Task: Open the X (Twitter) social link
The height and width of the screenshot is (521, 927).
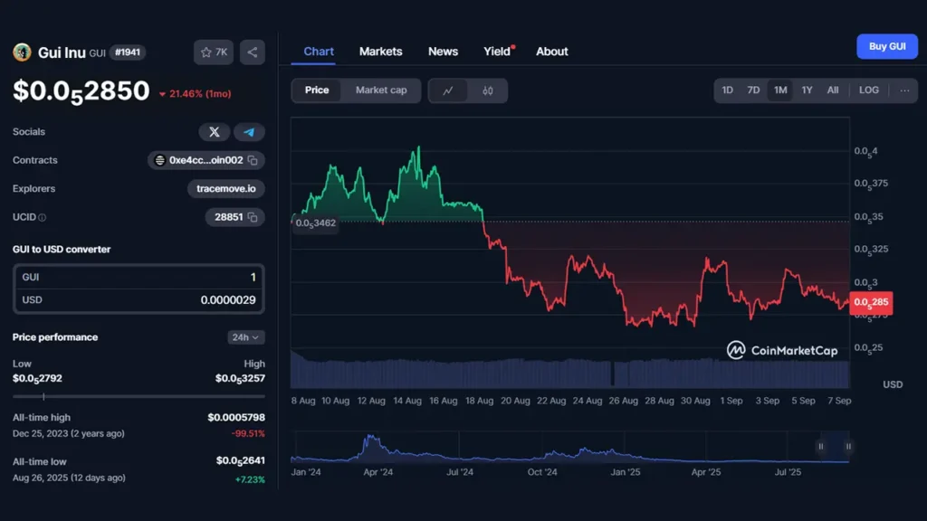Action: tap(214, 132)
